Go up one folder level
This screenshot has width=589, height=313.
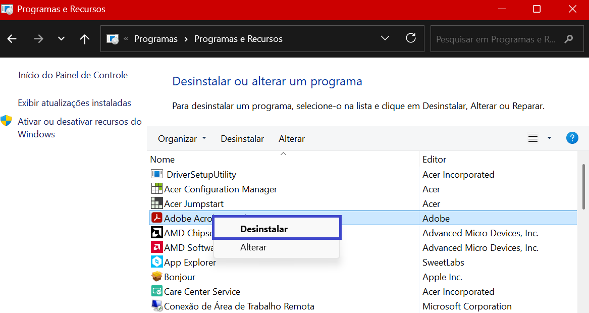coord(84,39)
